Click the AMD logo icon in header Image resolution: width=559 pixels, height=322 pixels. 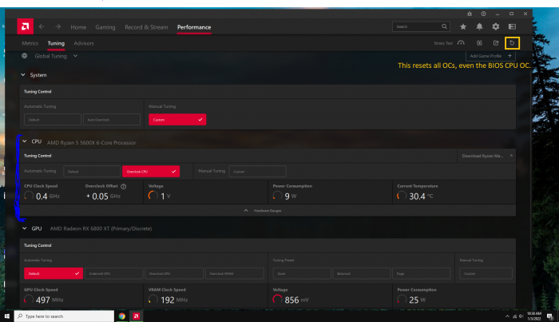pyautogui.click(x=25, y=27)
